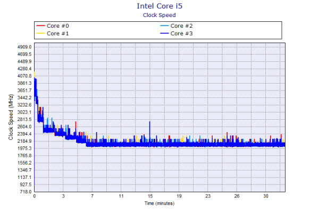
Task: Click the 3232.6 y-axis value
Action: point(24,105)
